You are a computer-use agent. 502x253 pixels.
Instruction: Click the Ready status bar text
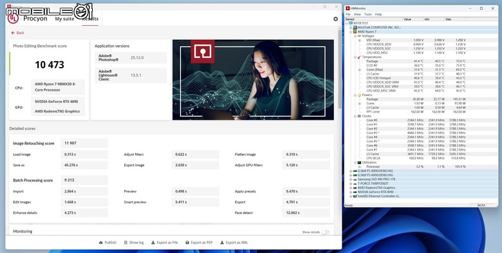(349, 205)
